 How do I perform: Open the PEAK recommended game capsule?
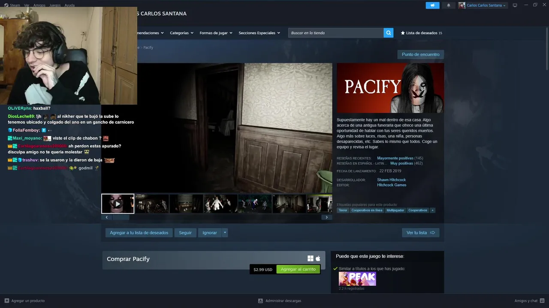click(357, 279)
